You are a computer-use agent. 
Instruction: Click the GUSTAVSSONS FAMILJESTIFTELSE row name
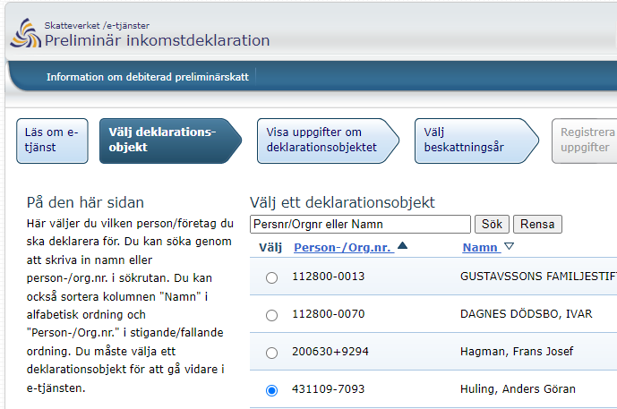pos(538,277)
